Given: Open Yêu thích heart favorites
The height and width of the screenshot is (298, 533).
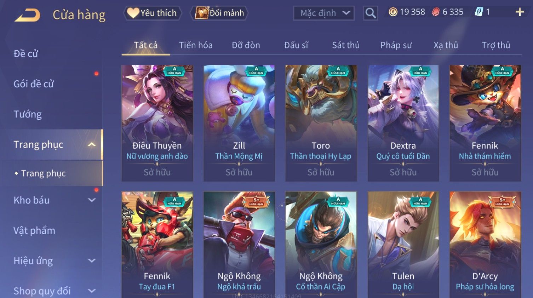Looking at the screenshot, I should click(152, 13).
